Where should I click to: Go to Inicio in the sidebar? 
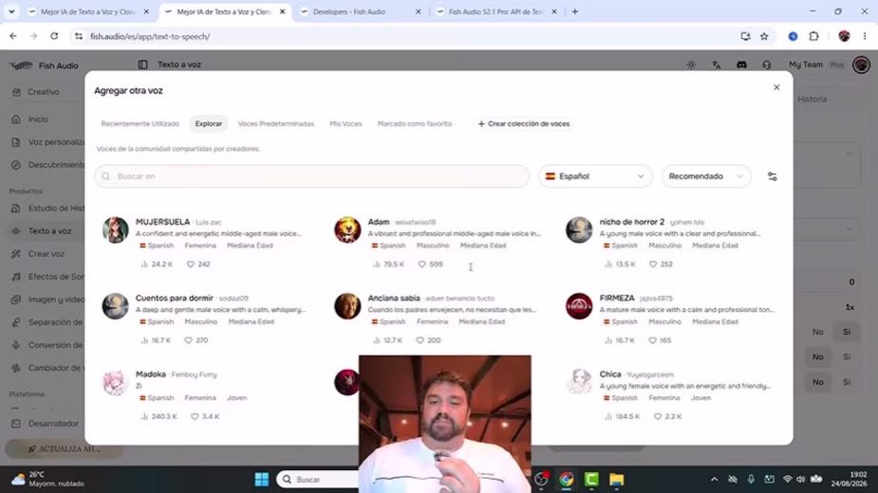38,119
